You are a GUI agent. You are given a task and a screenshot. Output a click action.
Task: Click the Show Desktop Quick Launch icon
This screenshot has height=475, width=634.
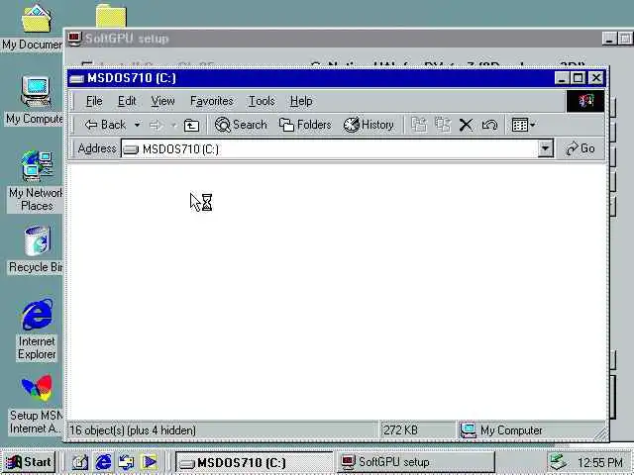[79, 462]
